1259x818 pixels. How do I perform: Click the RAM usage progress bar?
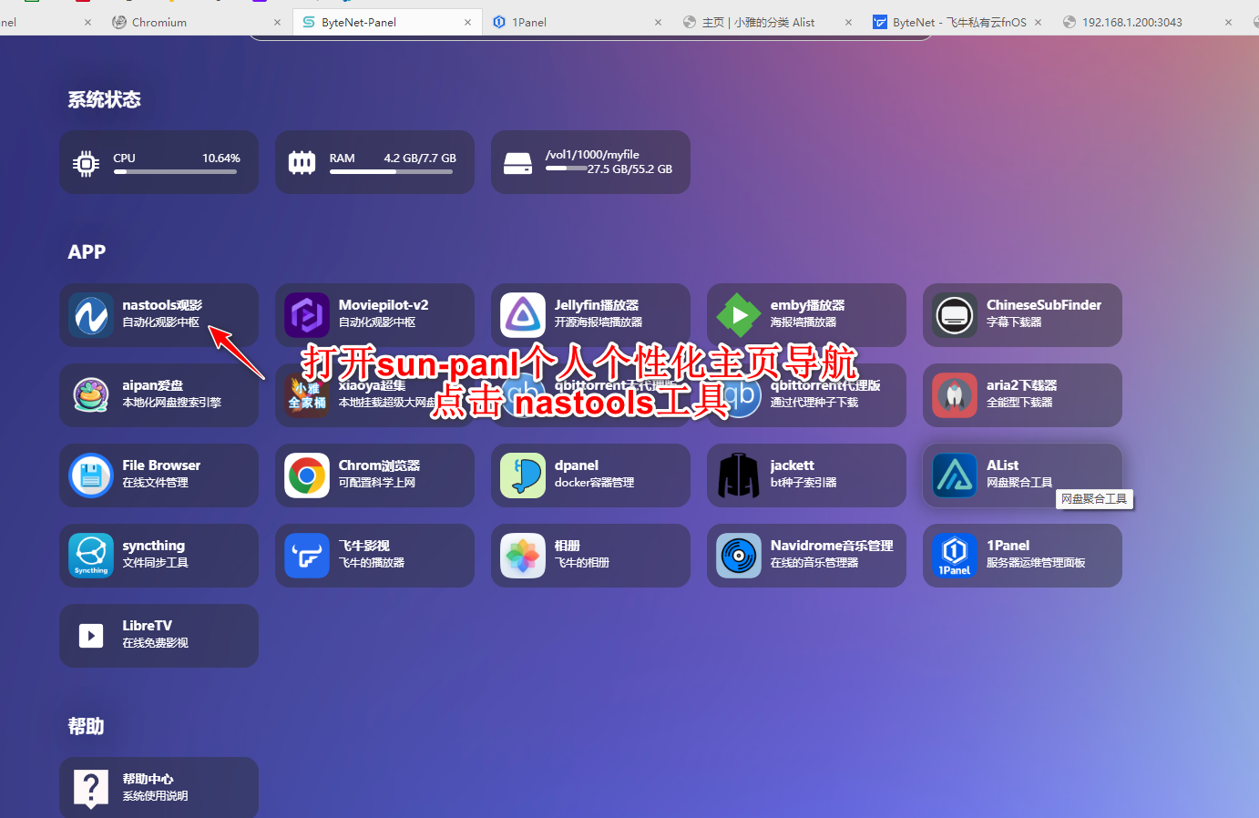[391, 171]
